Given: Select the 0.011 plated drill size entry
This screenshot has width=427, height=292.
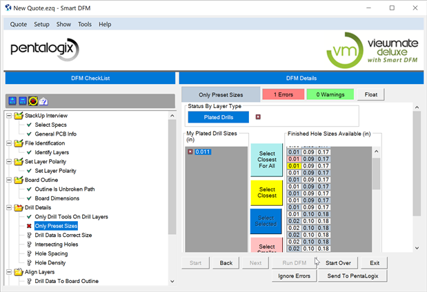Looking at the screenshot, I should [203, 152].
